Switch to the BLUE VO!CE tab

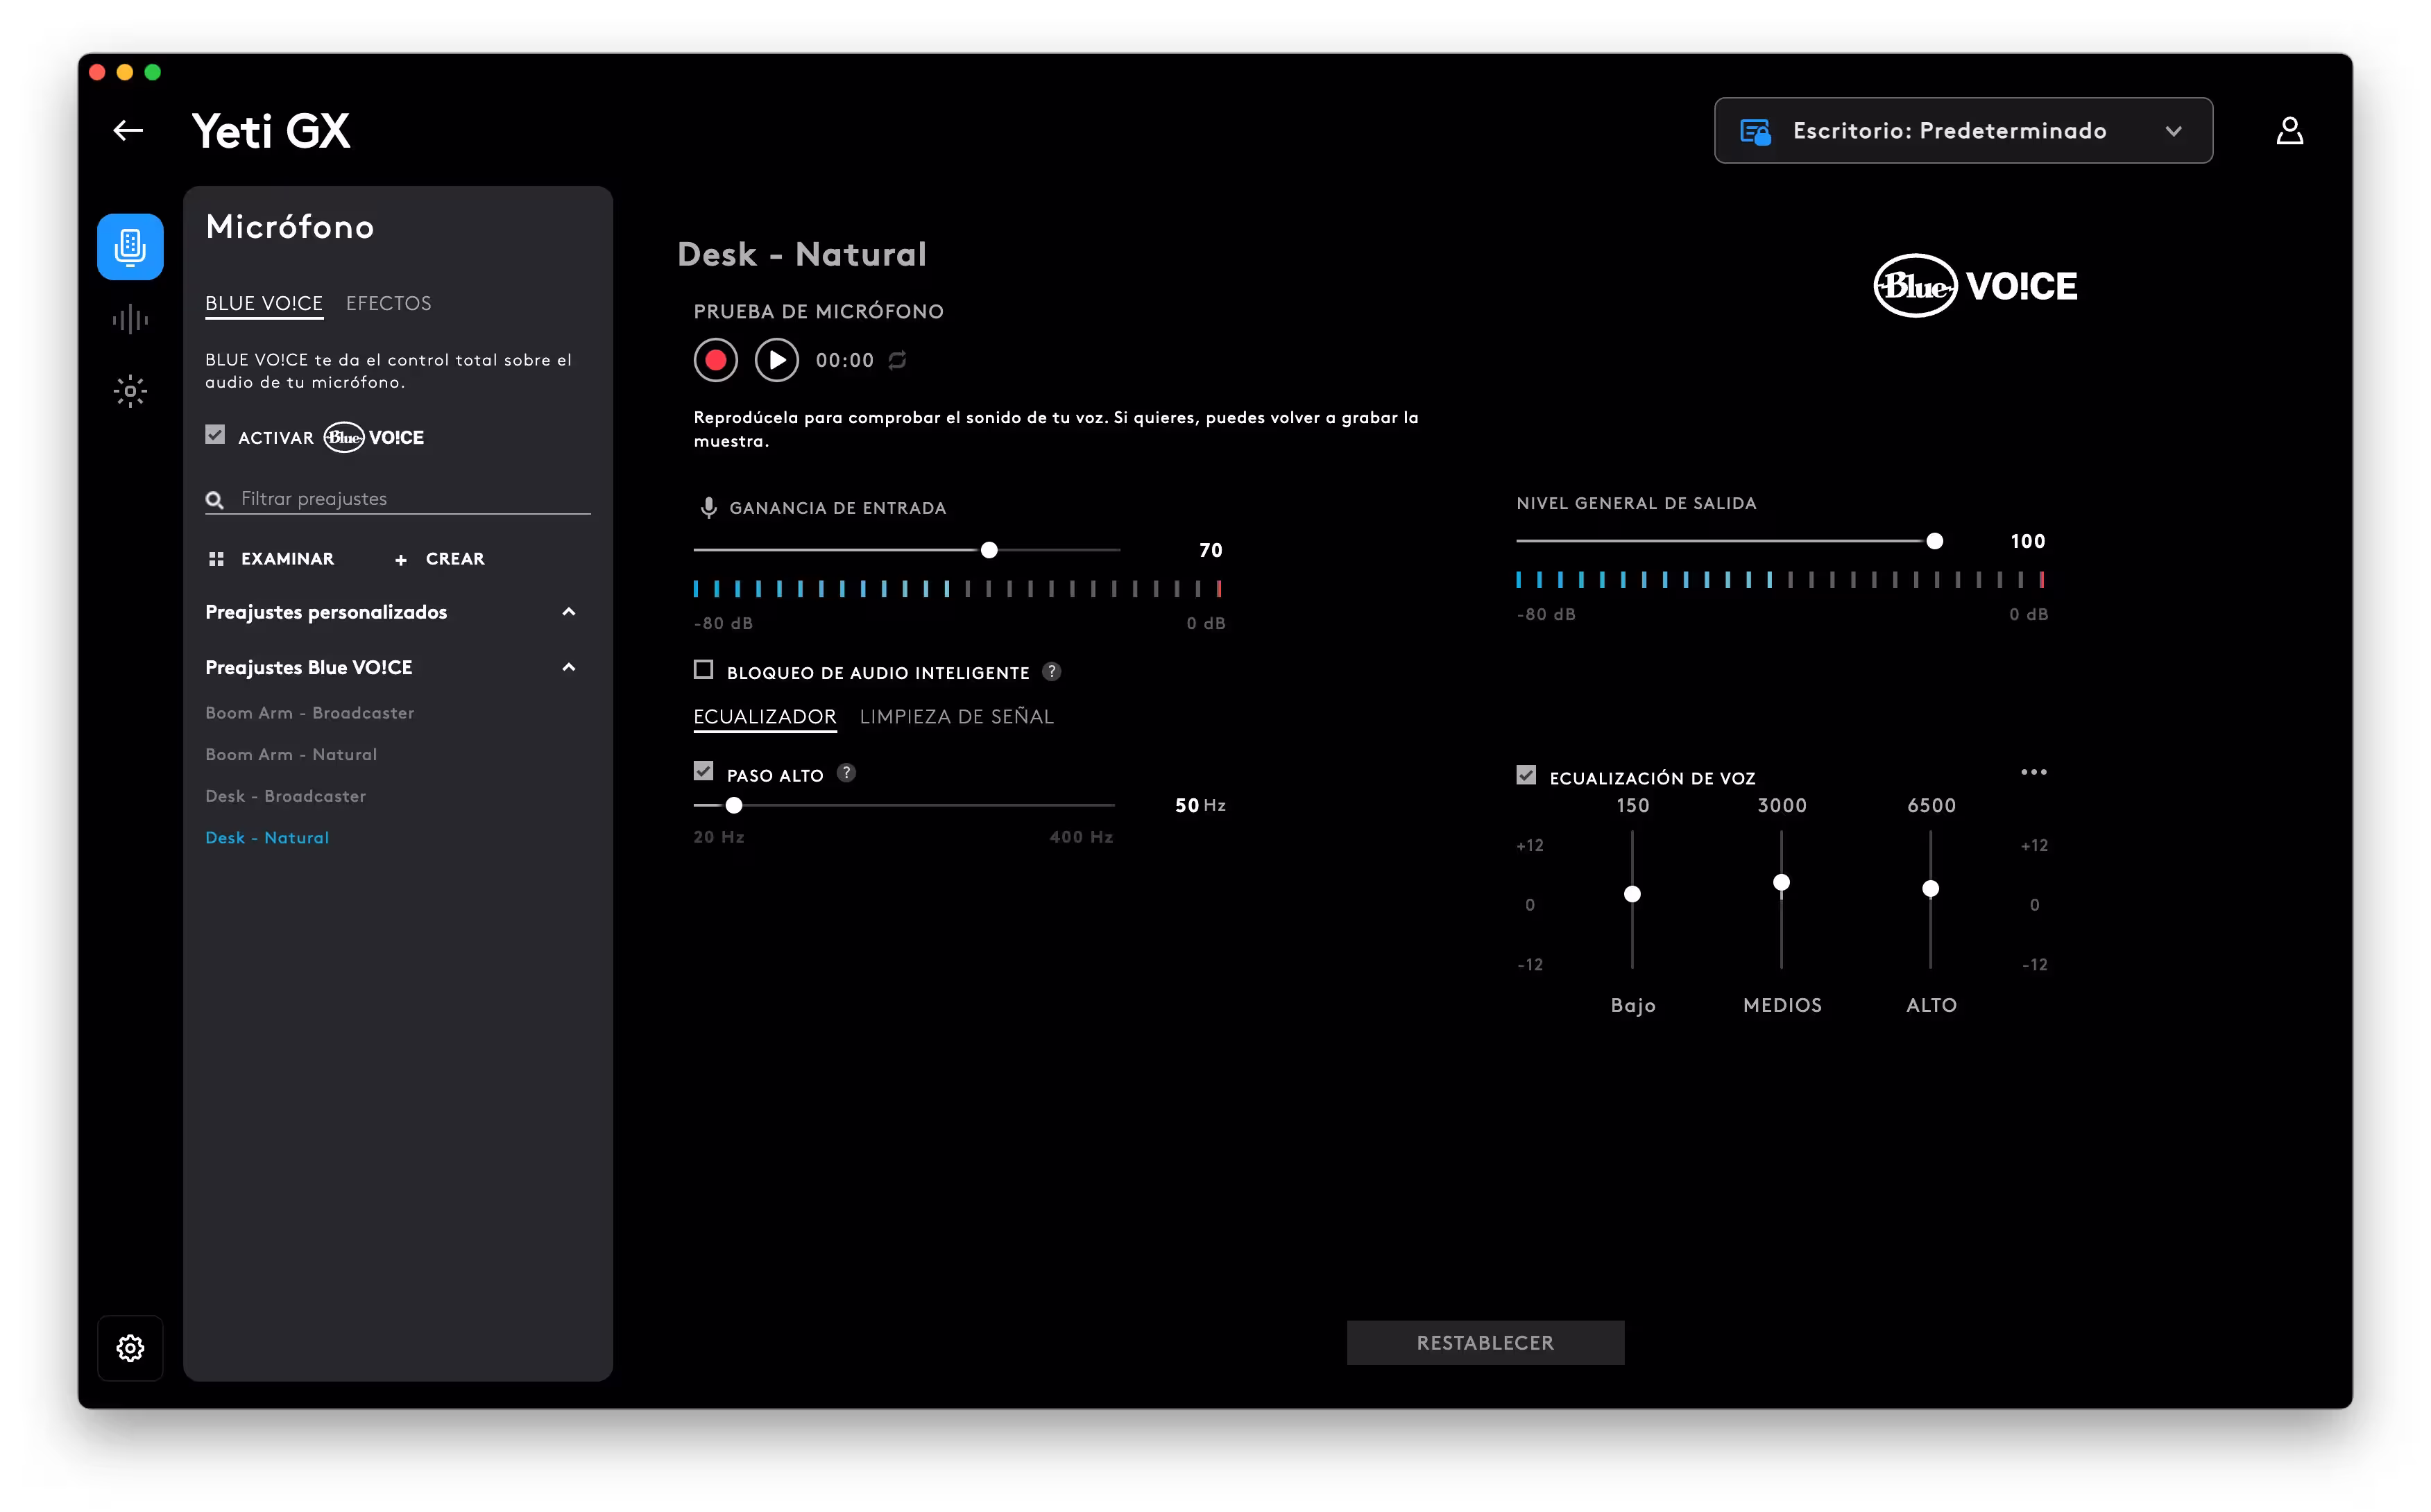[x=264, y=303]
